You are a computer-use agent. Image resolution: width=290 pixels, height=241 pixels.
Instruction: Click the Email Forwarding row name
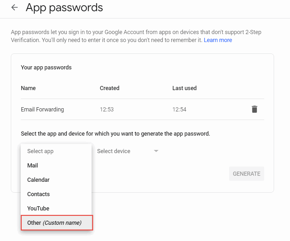point(42,110)
